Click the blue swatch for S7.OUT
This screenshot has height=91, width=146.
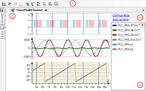tap(114, 26)
